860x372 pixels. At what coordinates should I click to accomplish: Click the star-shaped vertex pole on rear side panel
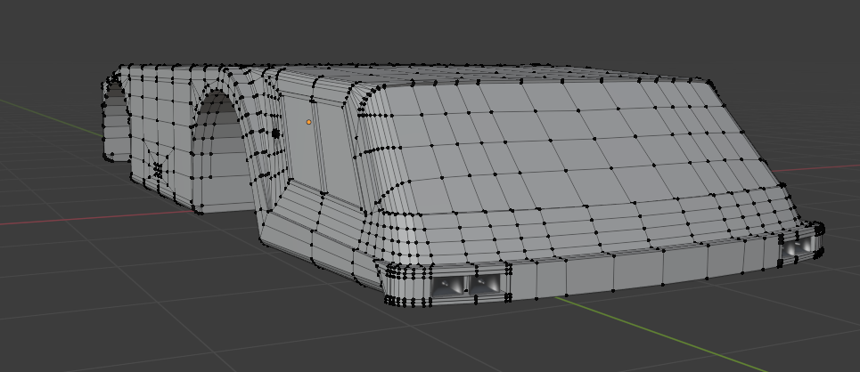(158, 170)
